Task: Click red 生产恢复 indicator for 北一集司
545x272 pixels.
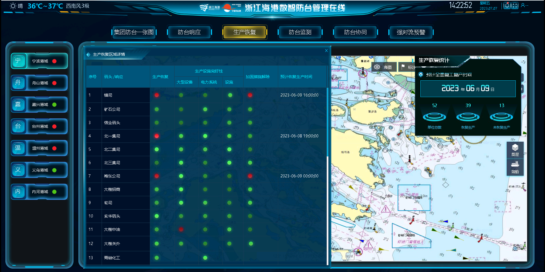Action: coord(157,136)
